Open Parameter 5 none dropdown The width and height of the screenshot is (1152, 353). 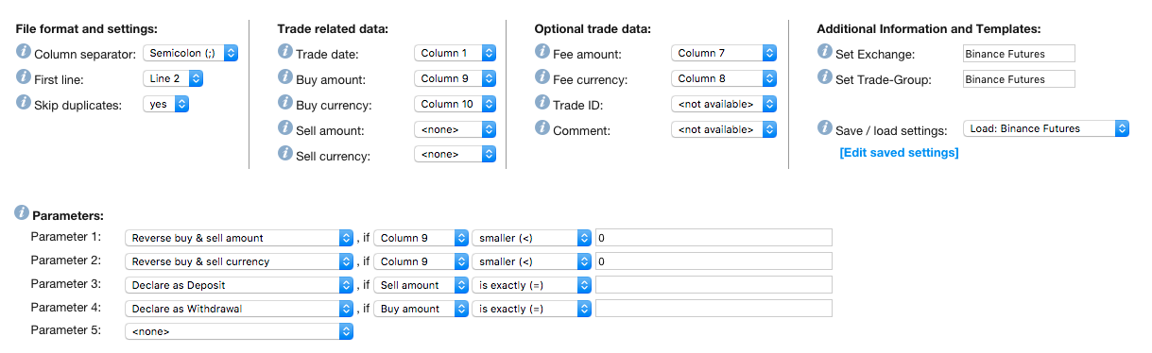tap(239, 331)
